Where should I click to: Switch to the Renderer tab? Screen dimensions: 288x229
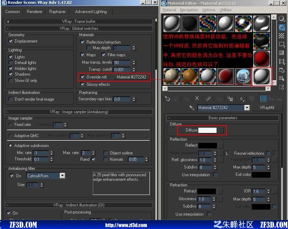(x=34, y=12)
